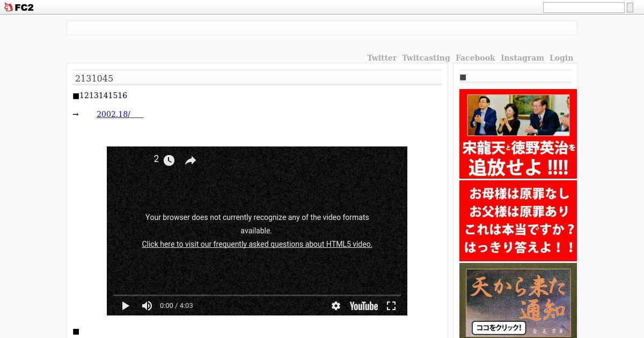Click the ココをクリック! button on the book banner
This screenshot has width=644, height=338.
[498, 327]
